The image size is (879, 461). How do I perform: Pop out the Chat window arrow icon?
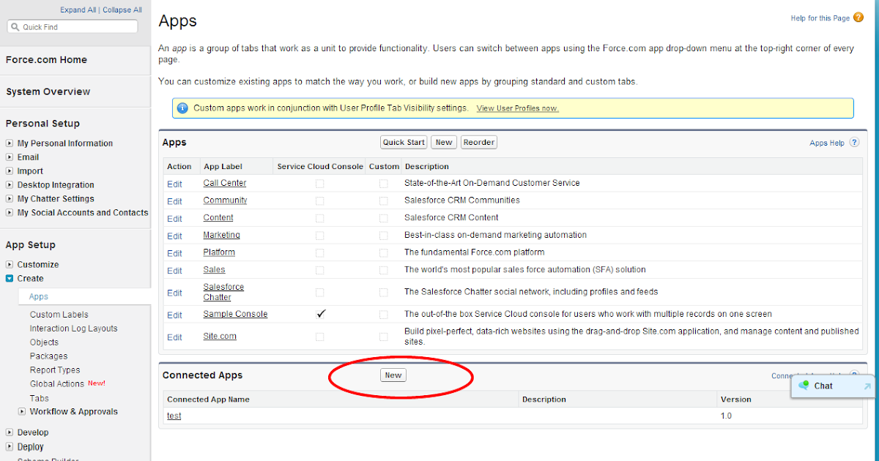coord(867,386)
